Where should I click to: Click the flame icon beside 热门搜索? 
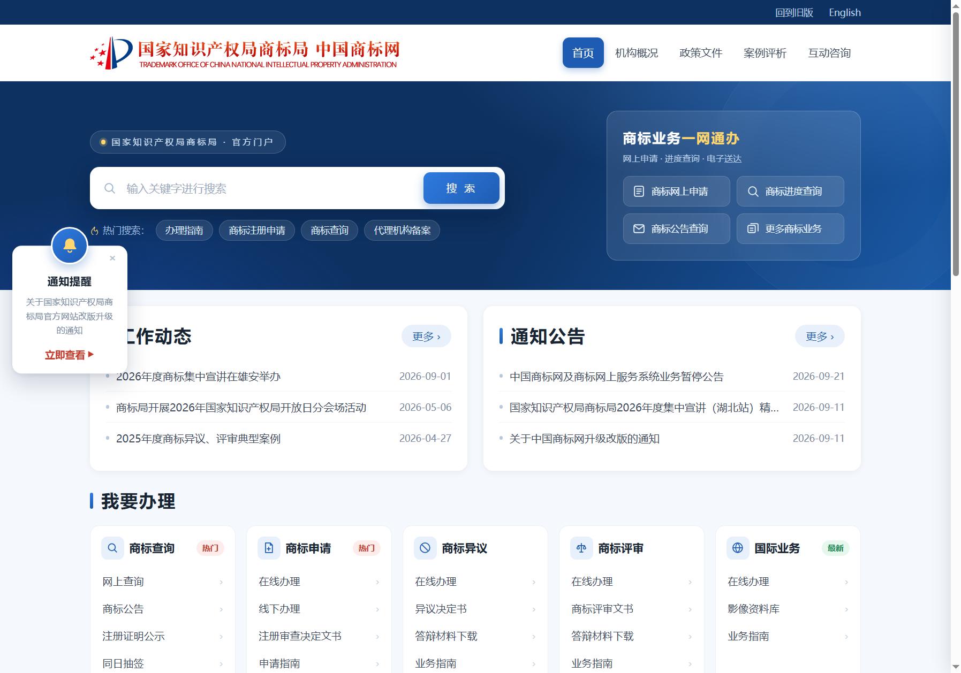[95, 231]
